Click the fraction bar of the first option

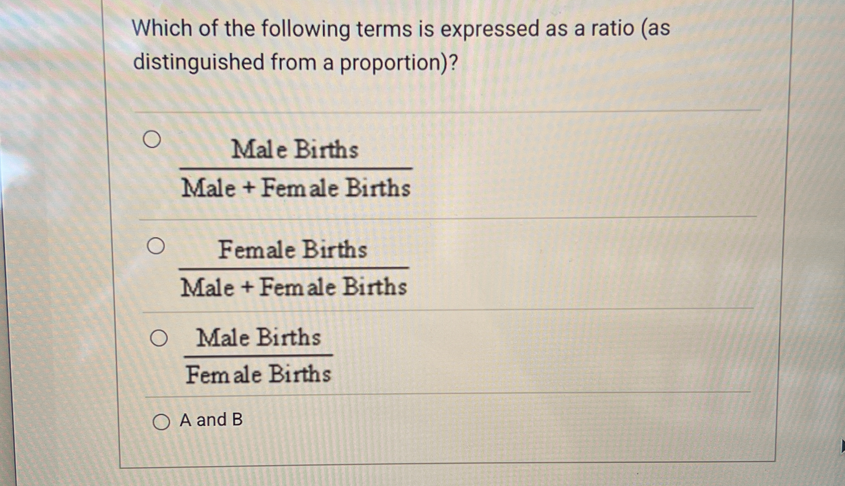pyautogui.click(x=296, y=168)
